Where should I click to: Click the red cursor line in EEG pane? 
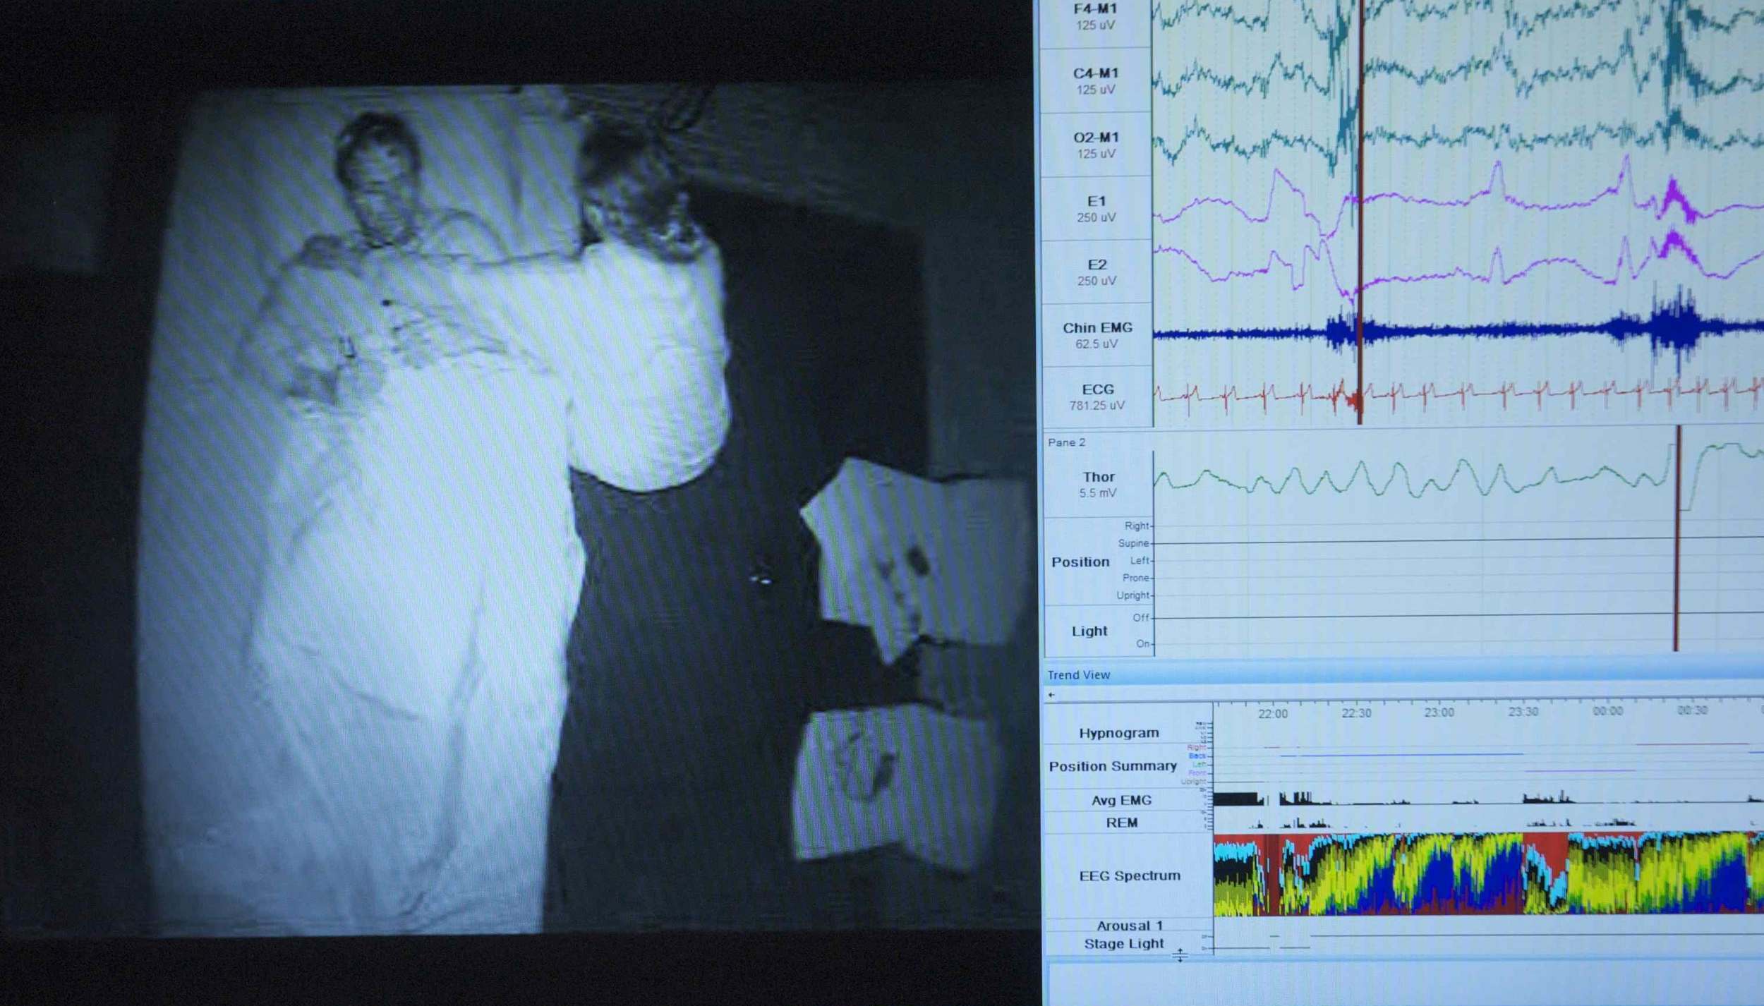1360,212
